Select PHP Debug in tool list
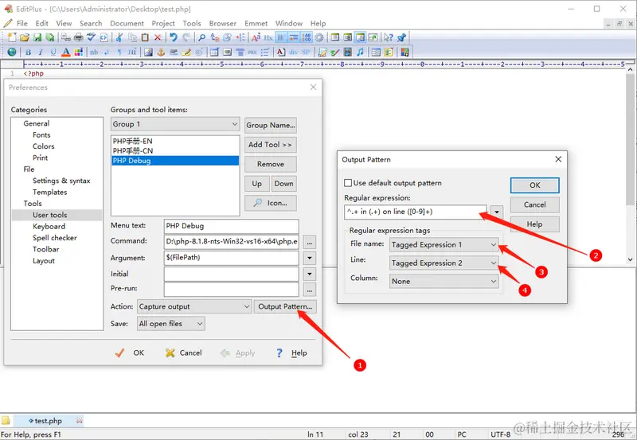Image resolution: width=637 pixels, height=440 pixels. tap(175, 161)
